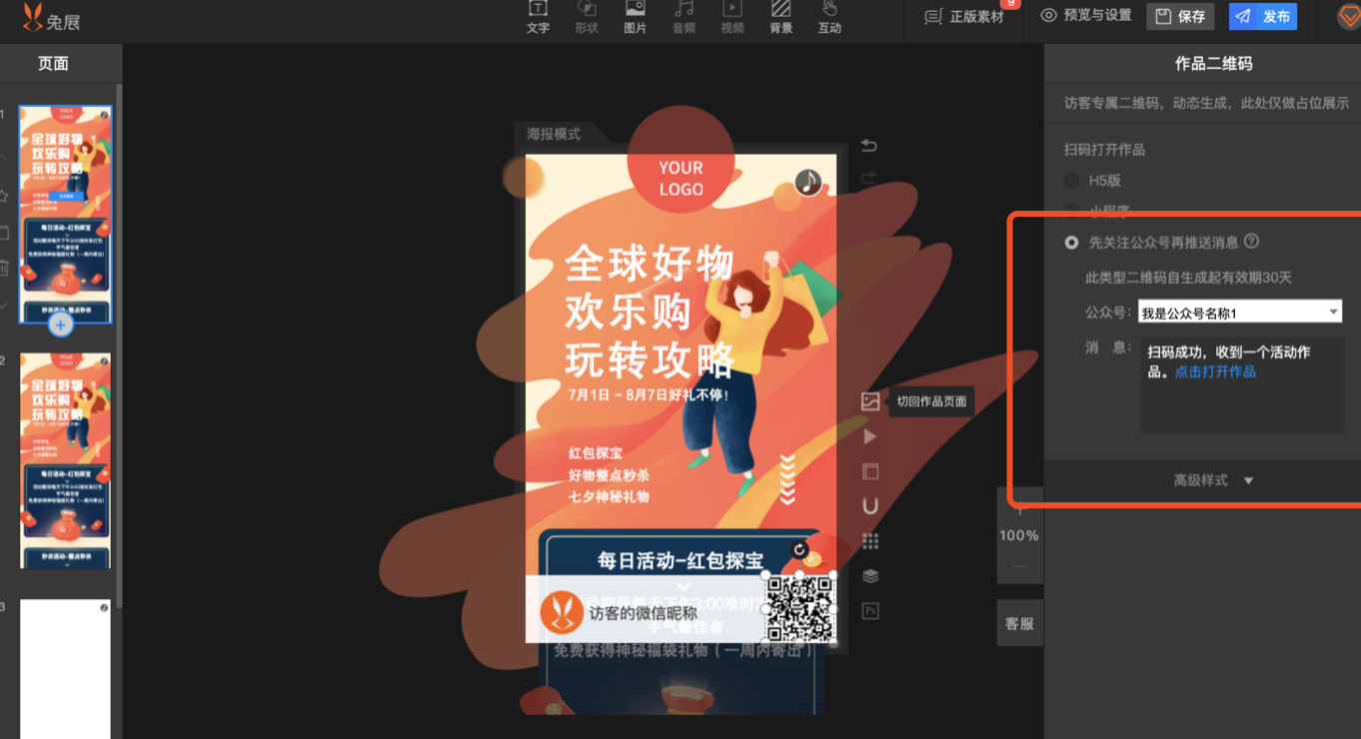Click the 此类型二维码自生成起有效期30天 note
The height and width of the screenshot is (739, 1361).
click(1189, 278)
